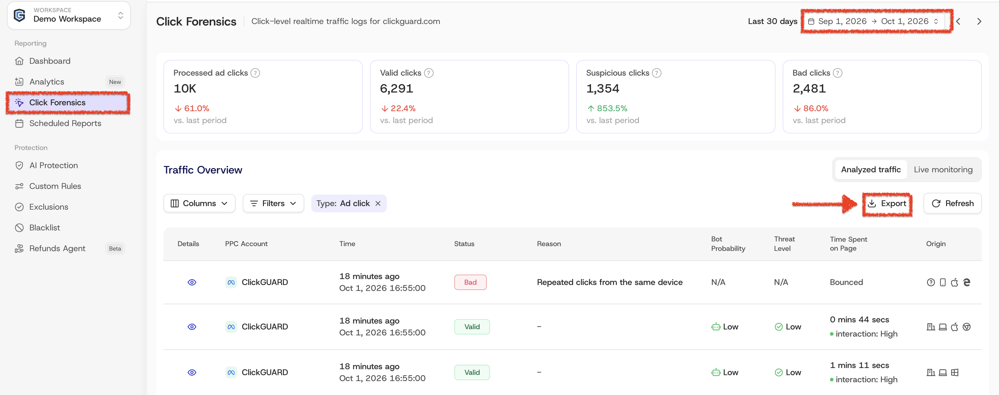
Task: Click the Scheduled Reports calendar icon
Action: 19,123
